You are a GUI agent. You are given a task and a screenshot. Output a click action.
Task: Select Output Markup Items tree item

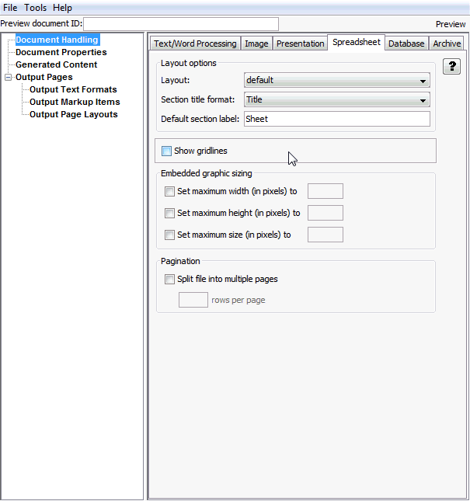(x=75, y=102)
